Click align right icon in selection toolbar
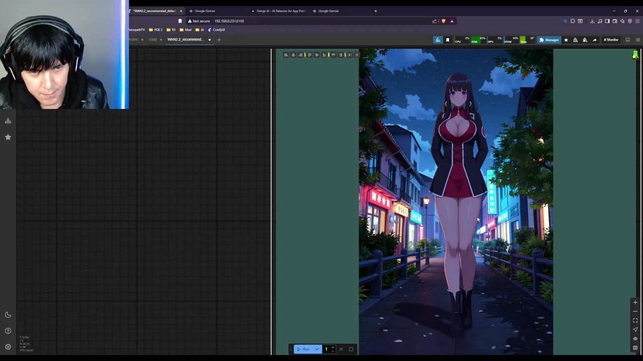The image size is (643, 361). [x=300, y=55]
